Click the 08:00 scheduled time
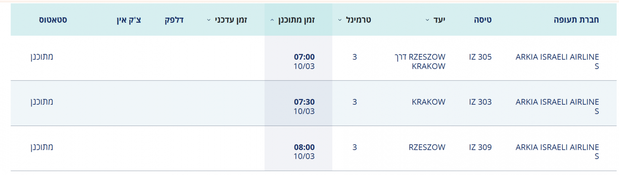This screenshot has height=175, width=619. (304, 147)
